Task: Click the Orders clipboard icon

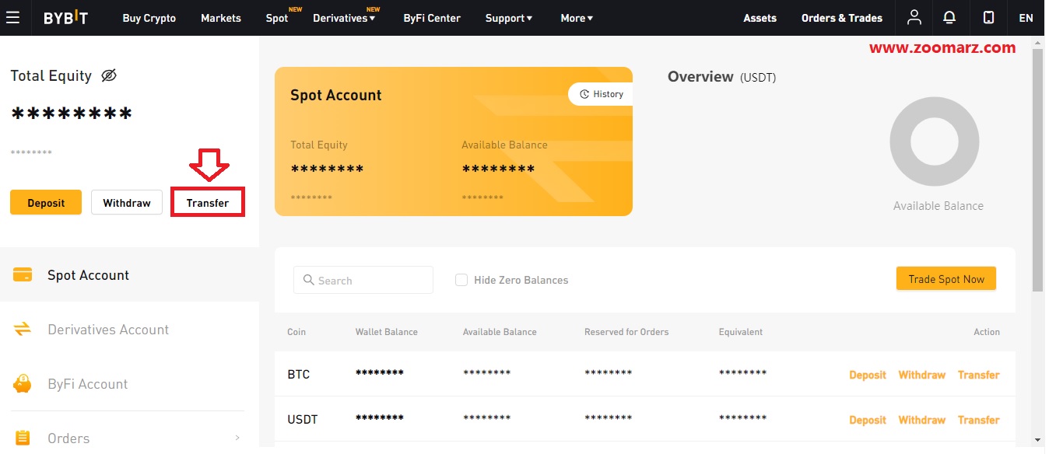Action: click(x=23, y=438)
